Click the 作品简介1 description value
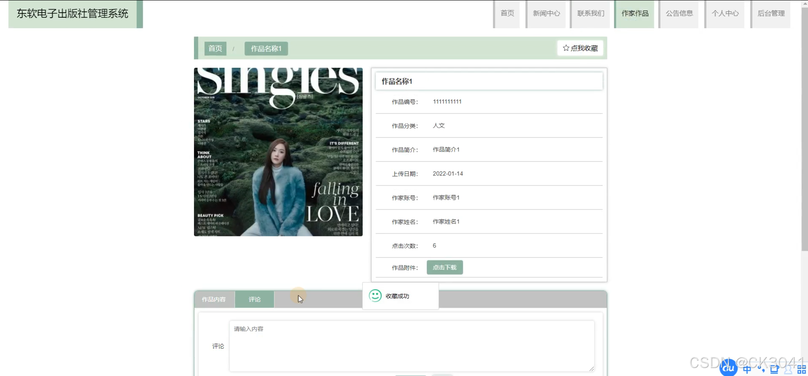This screenshot has width=808, height=376. 446,150
